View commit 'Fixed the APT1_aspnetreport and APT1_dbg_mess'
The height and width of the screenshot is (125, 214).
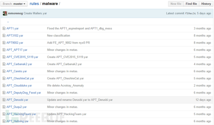pos(80,28)
